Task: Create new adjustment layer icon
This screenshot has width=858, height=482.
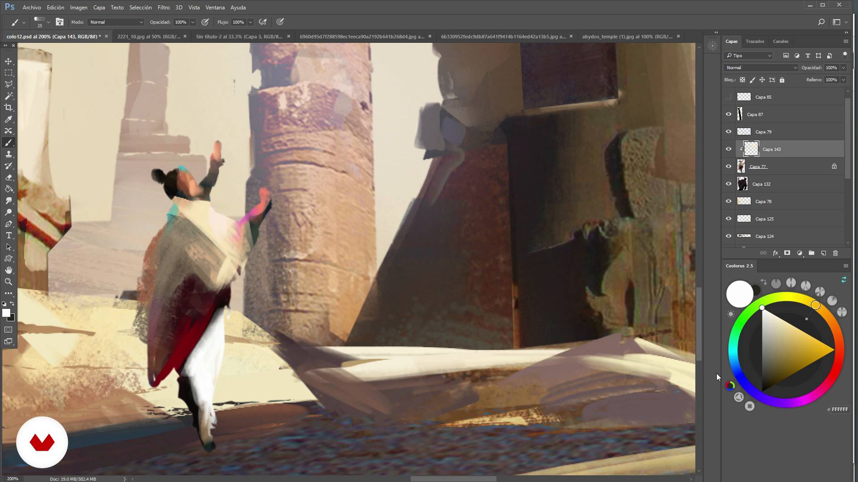Action: click(799, 253)
